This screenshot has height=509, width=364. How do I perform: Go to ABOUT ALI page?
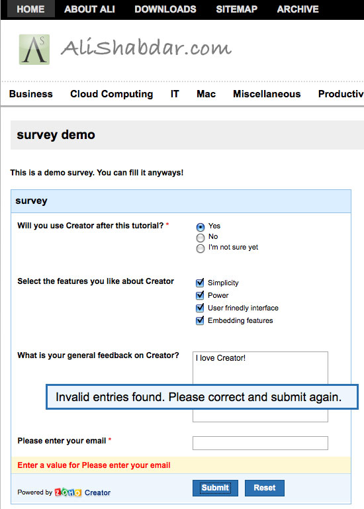(x=89, y=9)
